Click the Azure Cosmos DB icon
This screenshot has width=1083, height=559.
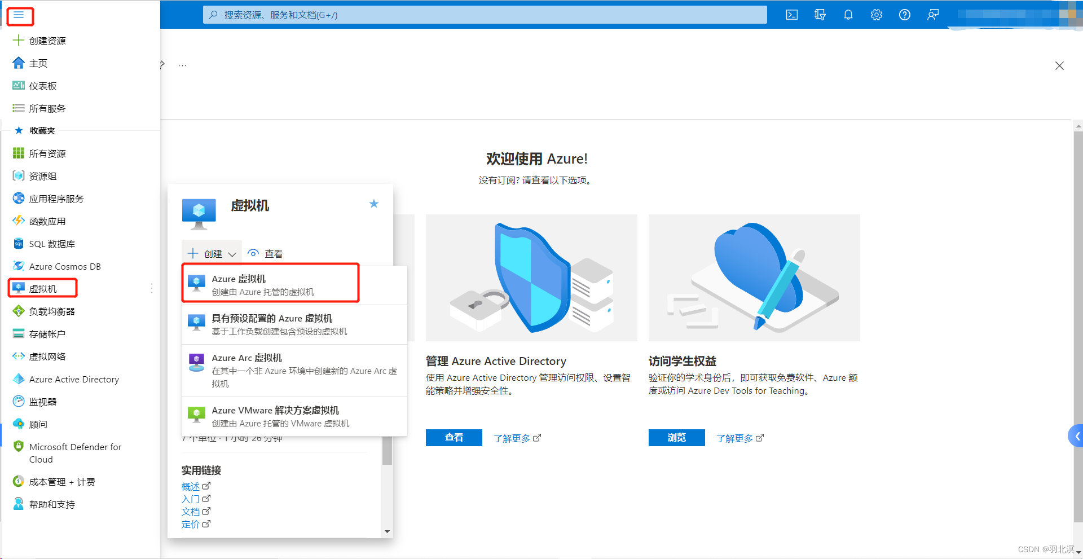(x=19, y=266)
